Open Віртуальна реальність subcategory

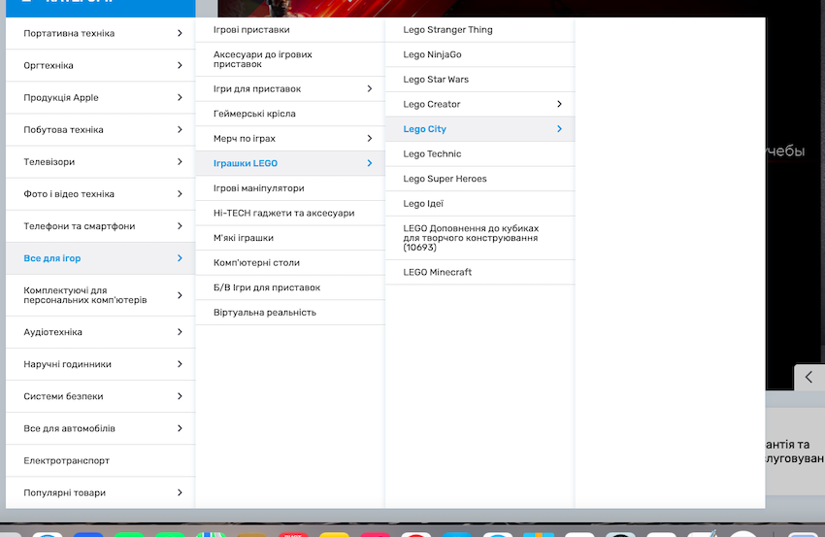pos(290,312)
